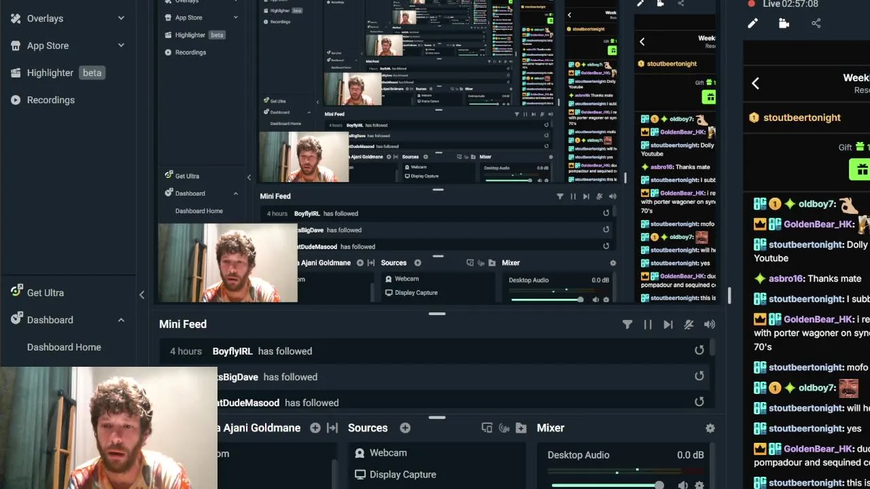Click the sidebar collapse arrow in the first nested preview
Image resolution: width=870 pixels, height=489 pixels.
249,177
